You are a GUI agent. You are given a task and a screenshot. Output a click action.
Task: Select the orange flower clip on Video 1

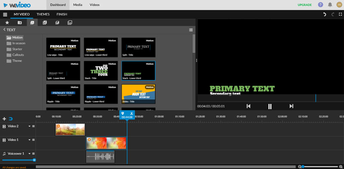(106, 143)
